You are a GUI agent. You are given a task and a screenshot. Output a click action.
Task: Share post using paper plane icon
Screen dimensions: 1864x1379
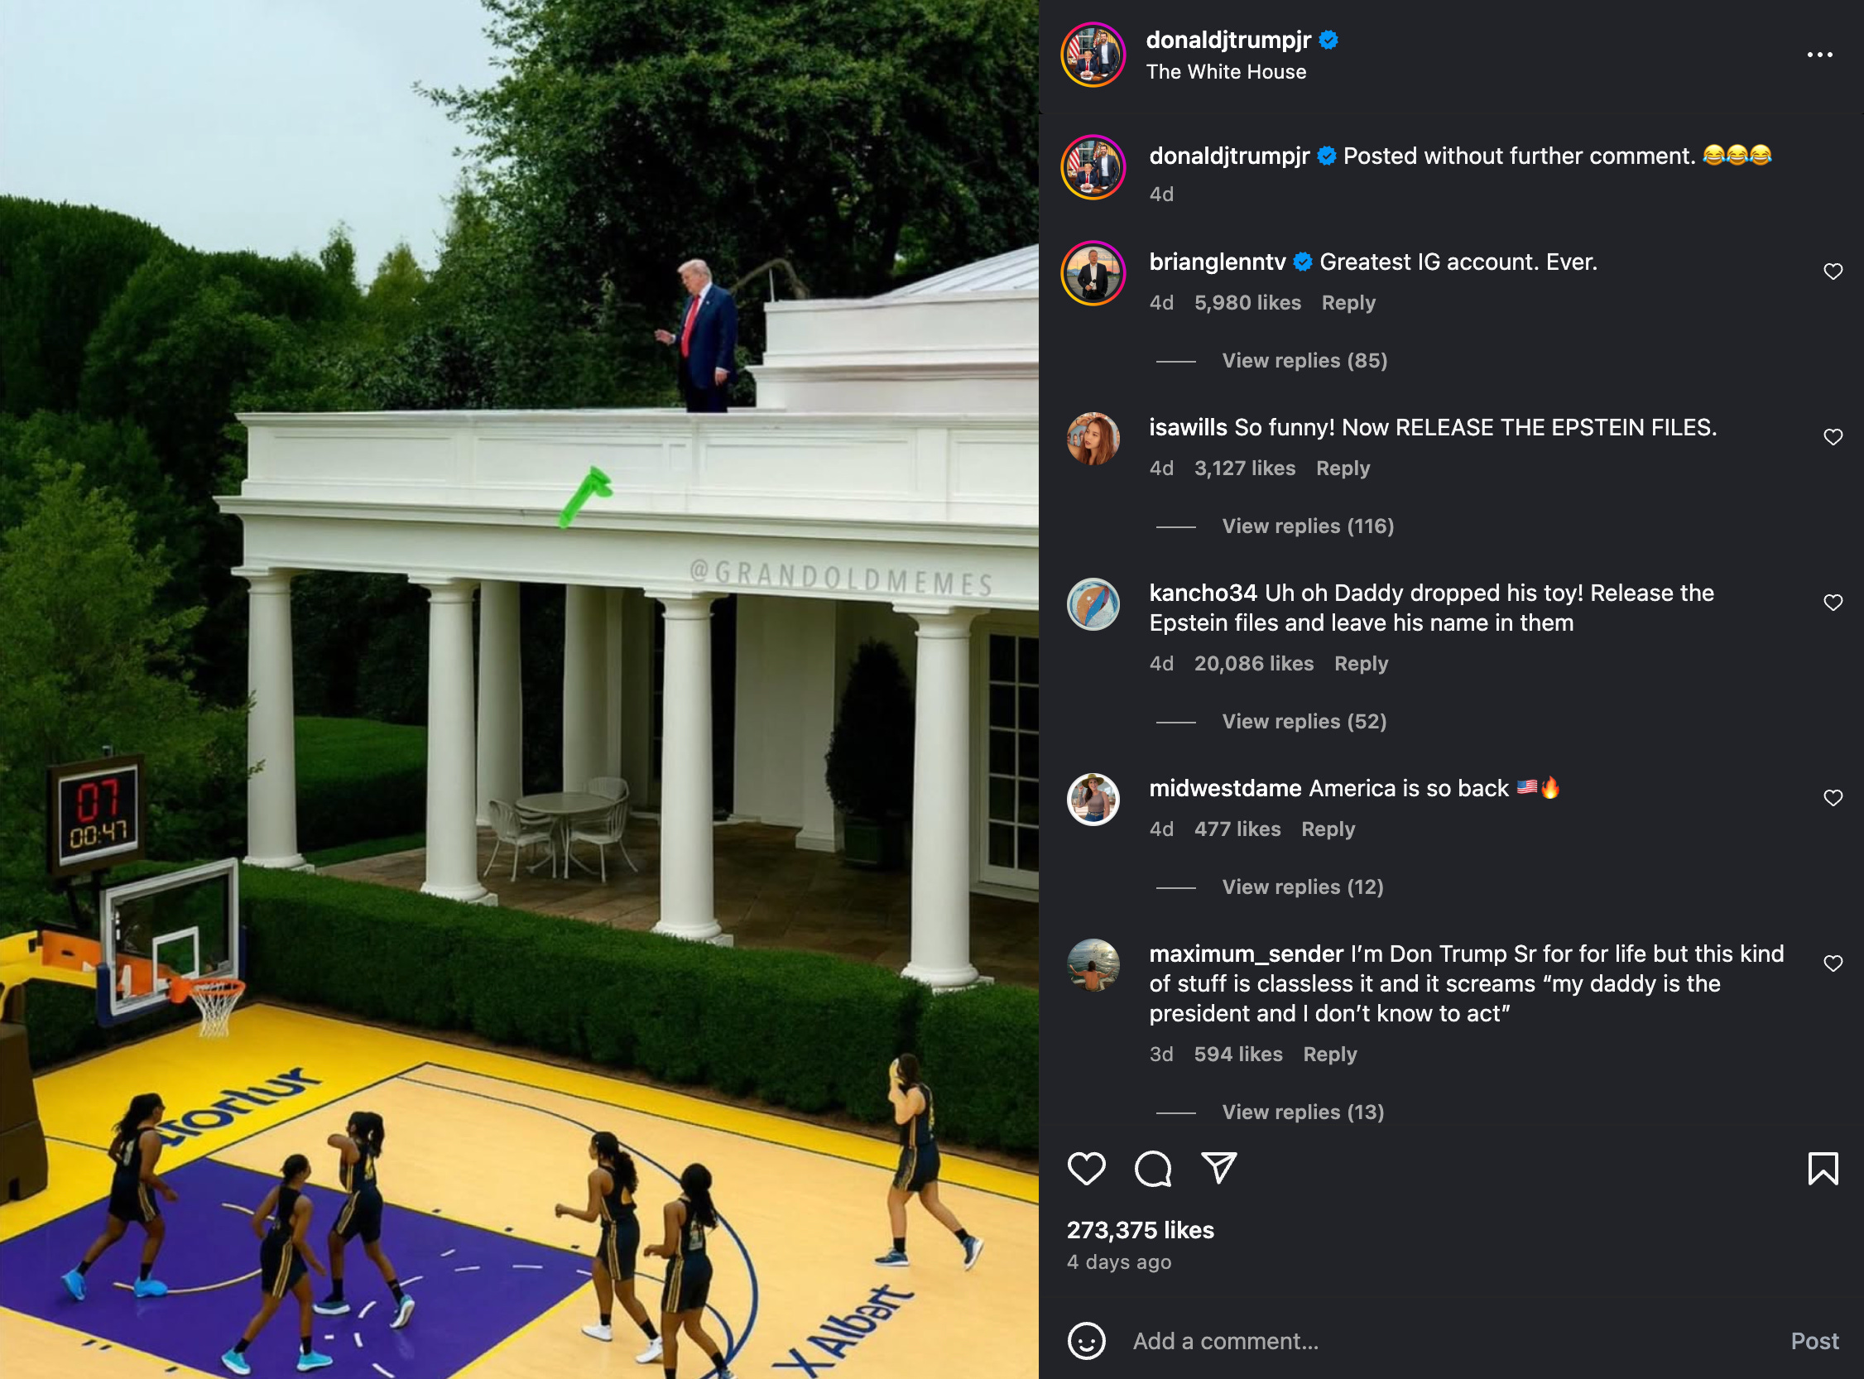[1218, 1167]
